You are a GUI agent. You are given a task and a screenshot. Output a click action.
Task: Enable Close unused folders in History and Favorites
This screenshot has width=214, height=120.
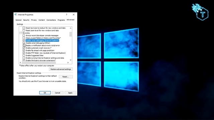click(x=24, y=38)
